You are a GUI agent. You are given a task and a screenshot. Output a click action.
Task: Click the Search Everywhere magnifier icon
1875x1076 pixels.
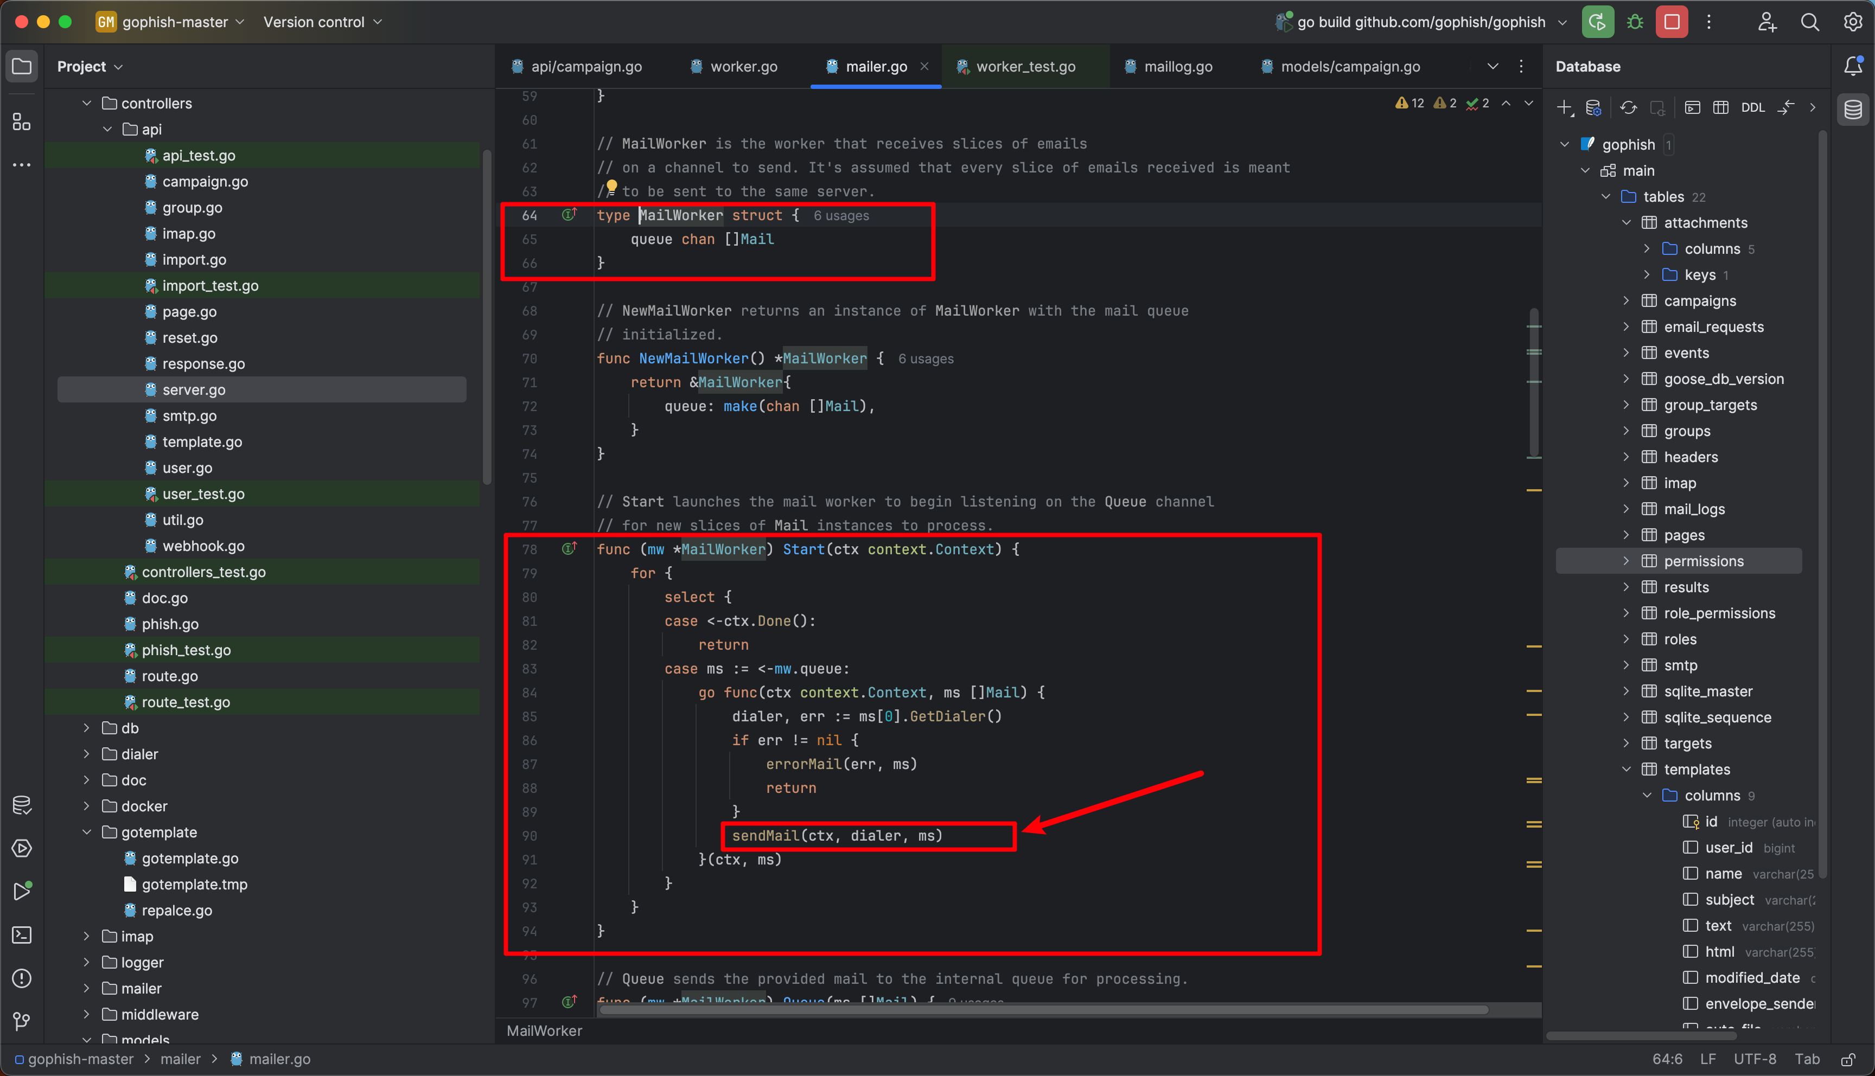pos(1809,22)
